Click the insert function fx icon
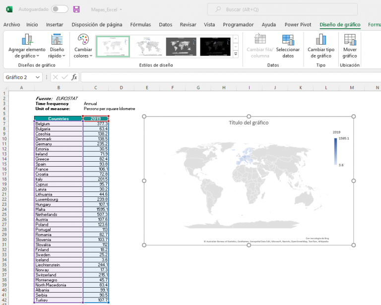 tap(74, 77)
